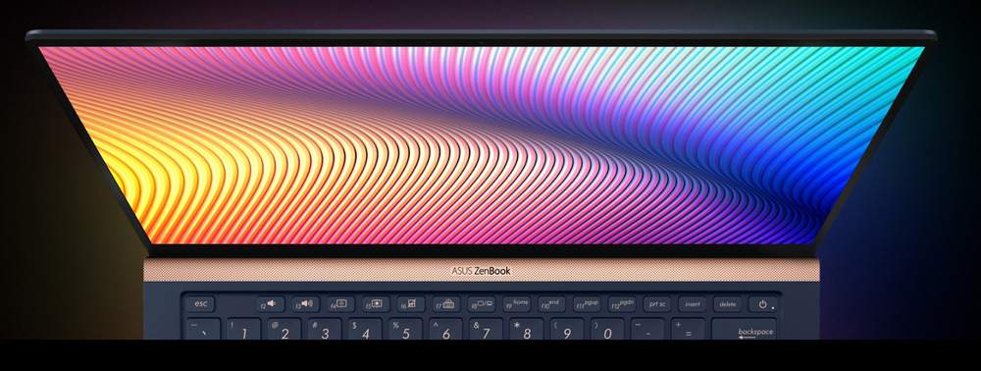
Task: Click the delete key
Action: point(727,304)
